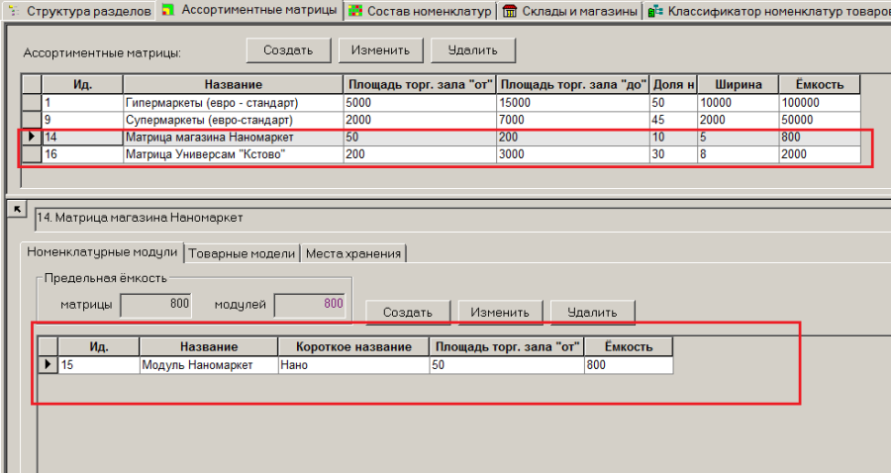This screenshot has height=473, width=891.
Task: Click cell '15000' in Гипермаркеты row
Action: tap(573, 103)
